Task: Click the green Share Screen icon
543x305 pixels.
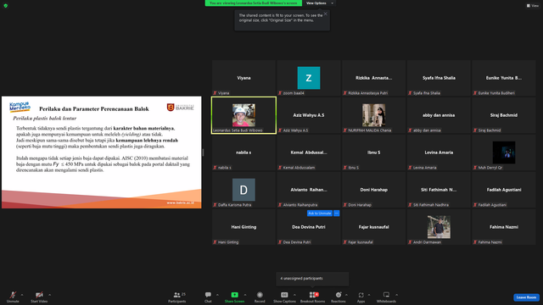Action: 234,295
